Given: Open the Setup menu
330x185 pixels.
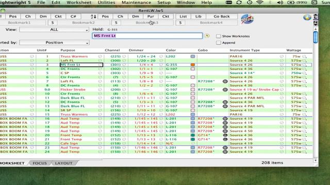Looking at the screenshot, I should (x=164, y=3).
